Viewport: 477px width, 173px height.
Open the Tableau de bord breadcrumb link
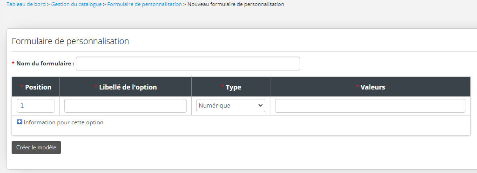[x=26, y=4]
